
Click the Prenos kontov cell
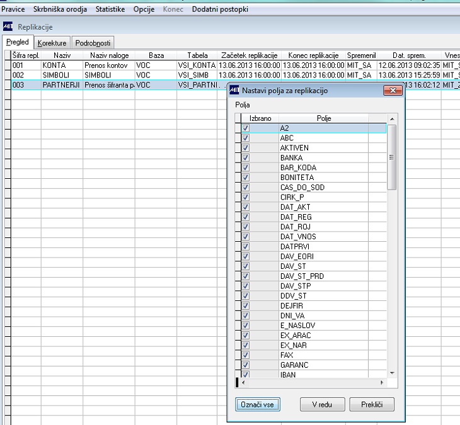(x=108, y=65)
